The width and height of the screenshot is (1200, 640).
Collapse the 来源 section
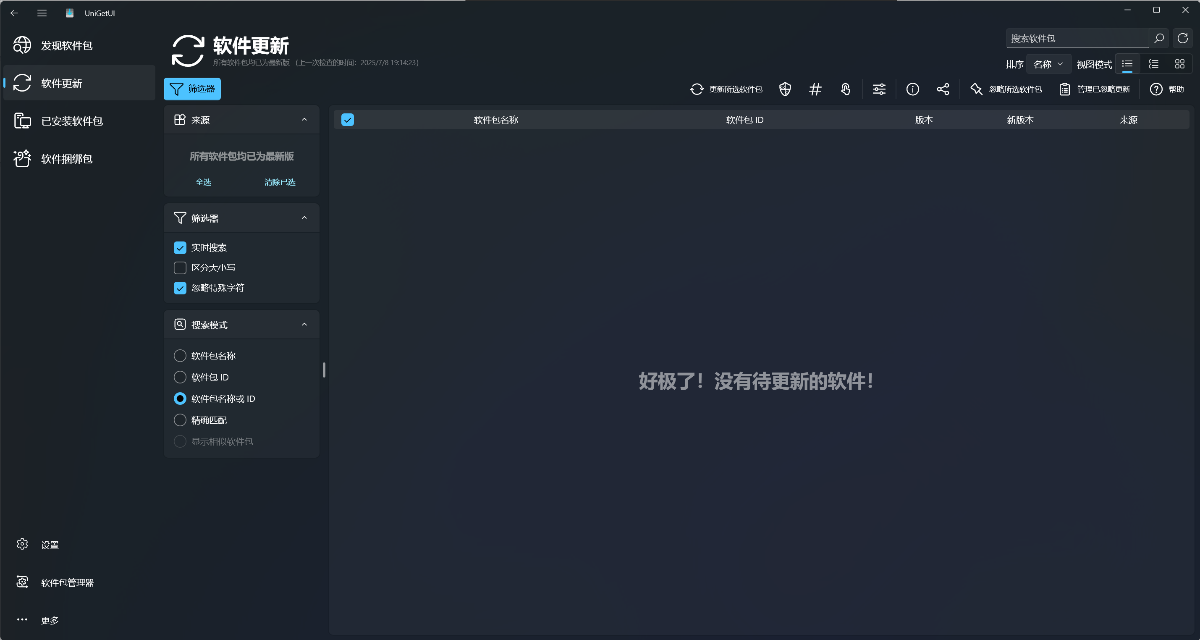[x=305, y=120]
